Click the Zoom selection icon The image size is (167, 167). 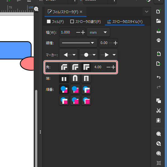coord(158,134)
